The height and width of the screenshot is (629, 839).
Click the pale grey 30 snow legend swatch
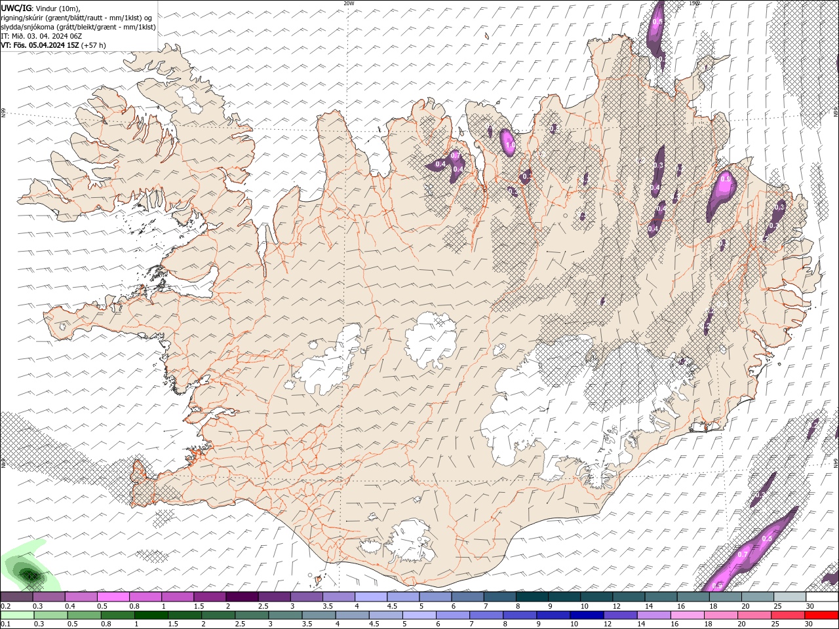[821, 597]
